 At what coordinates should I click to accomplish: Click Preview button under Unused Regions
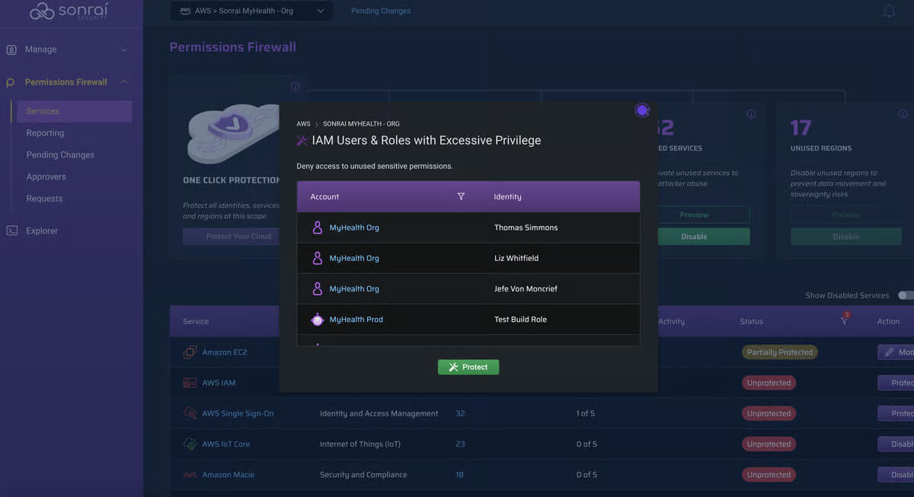[x=845, y=215]
